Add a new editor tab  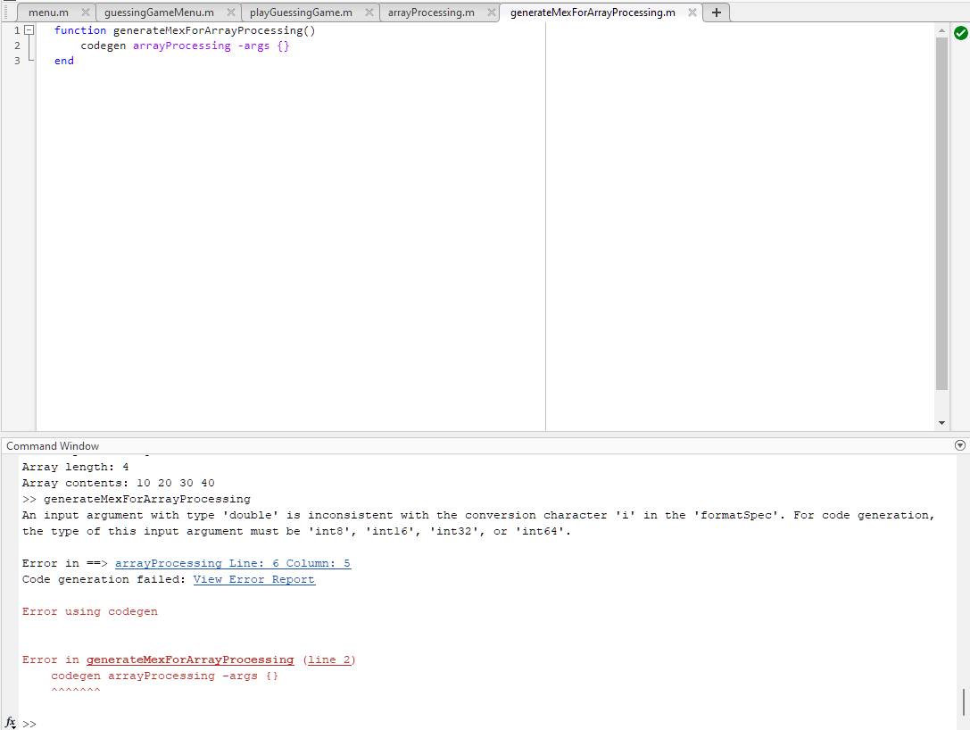717,12
